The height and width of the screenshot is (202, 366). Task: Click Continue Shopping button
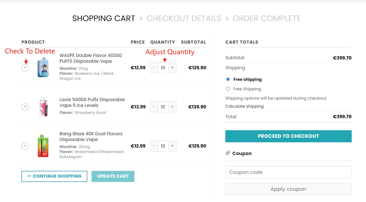[54, 176]
